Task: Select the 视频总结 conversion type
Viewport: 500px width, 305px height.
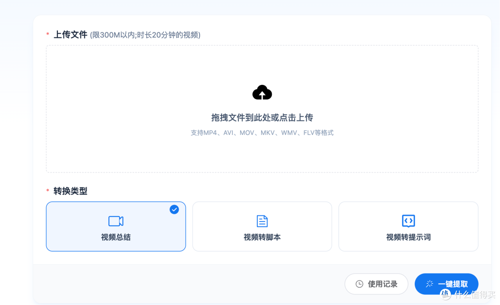Action: click(x=116, y=227)
